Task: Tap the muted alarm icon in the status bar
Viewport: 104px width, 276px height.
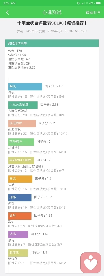Action: point(79,3)
